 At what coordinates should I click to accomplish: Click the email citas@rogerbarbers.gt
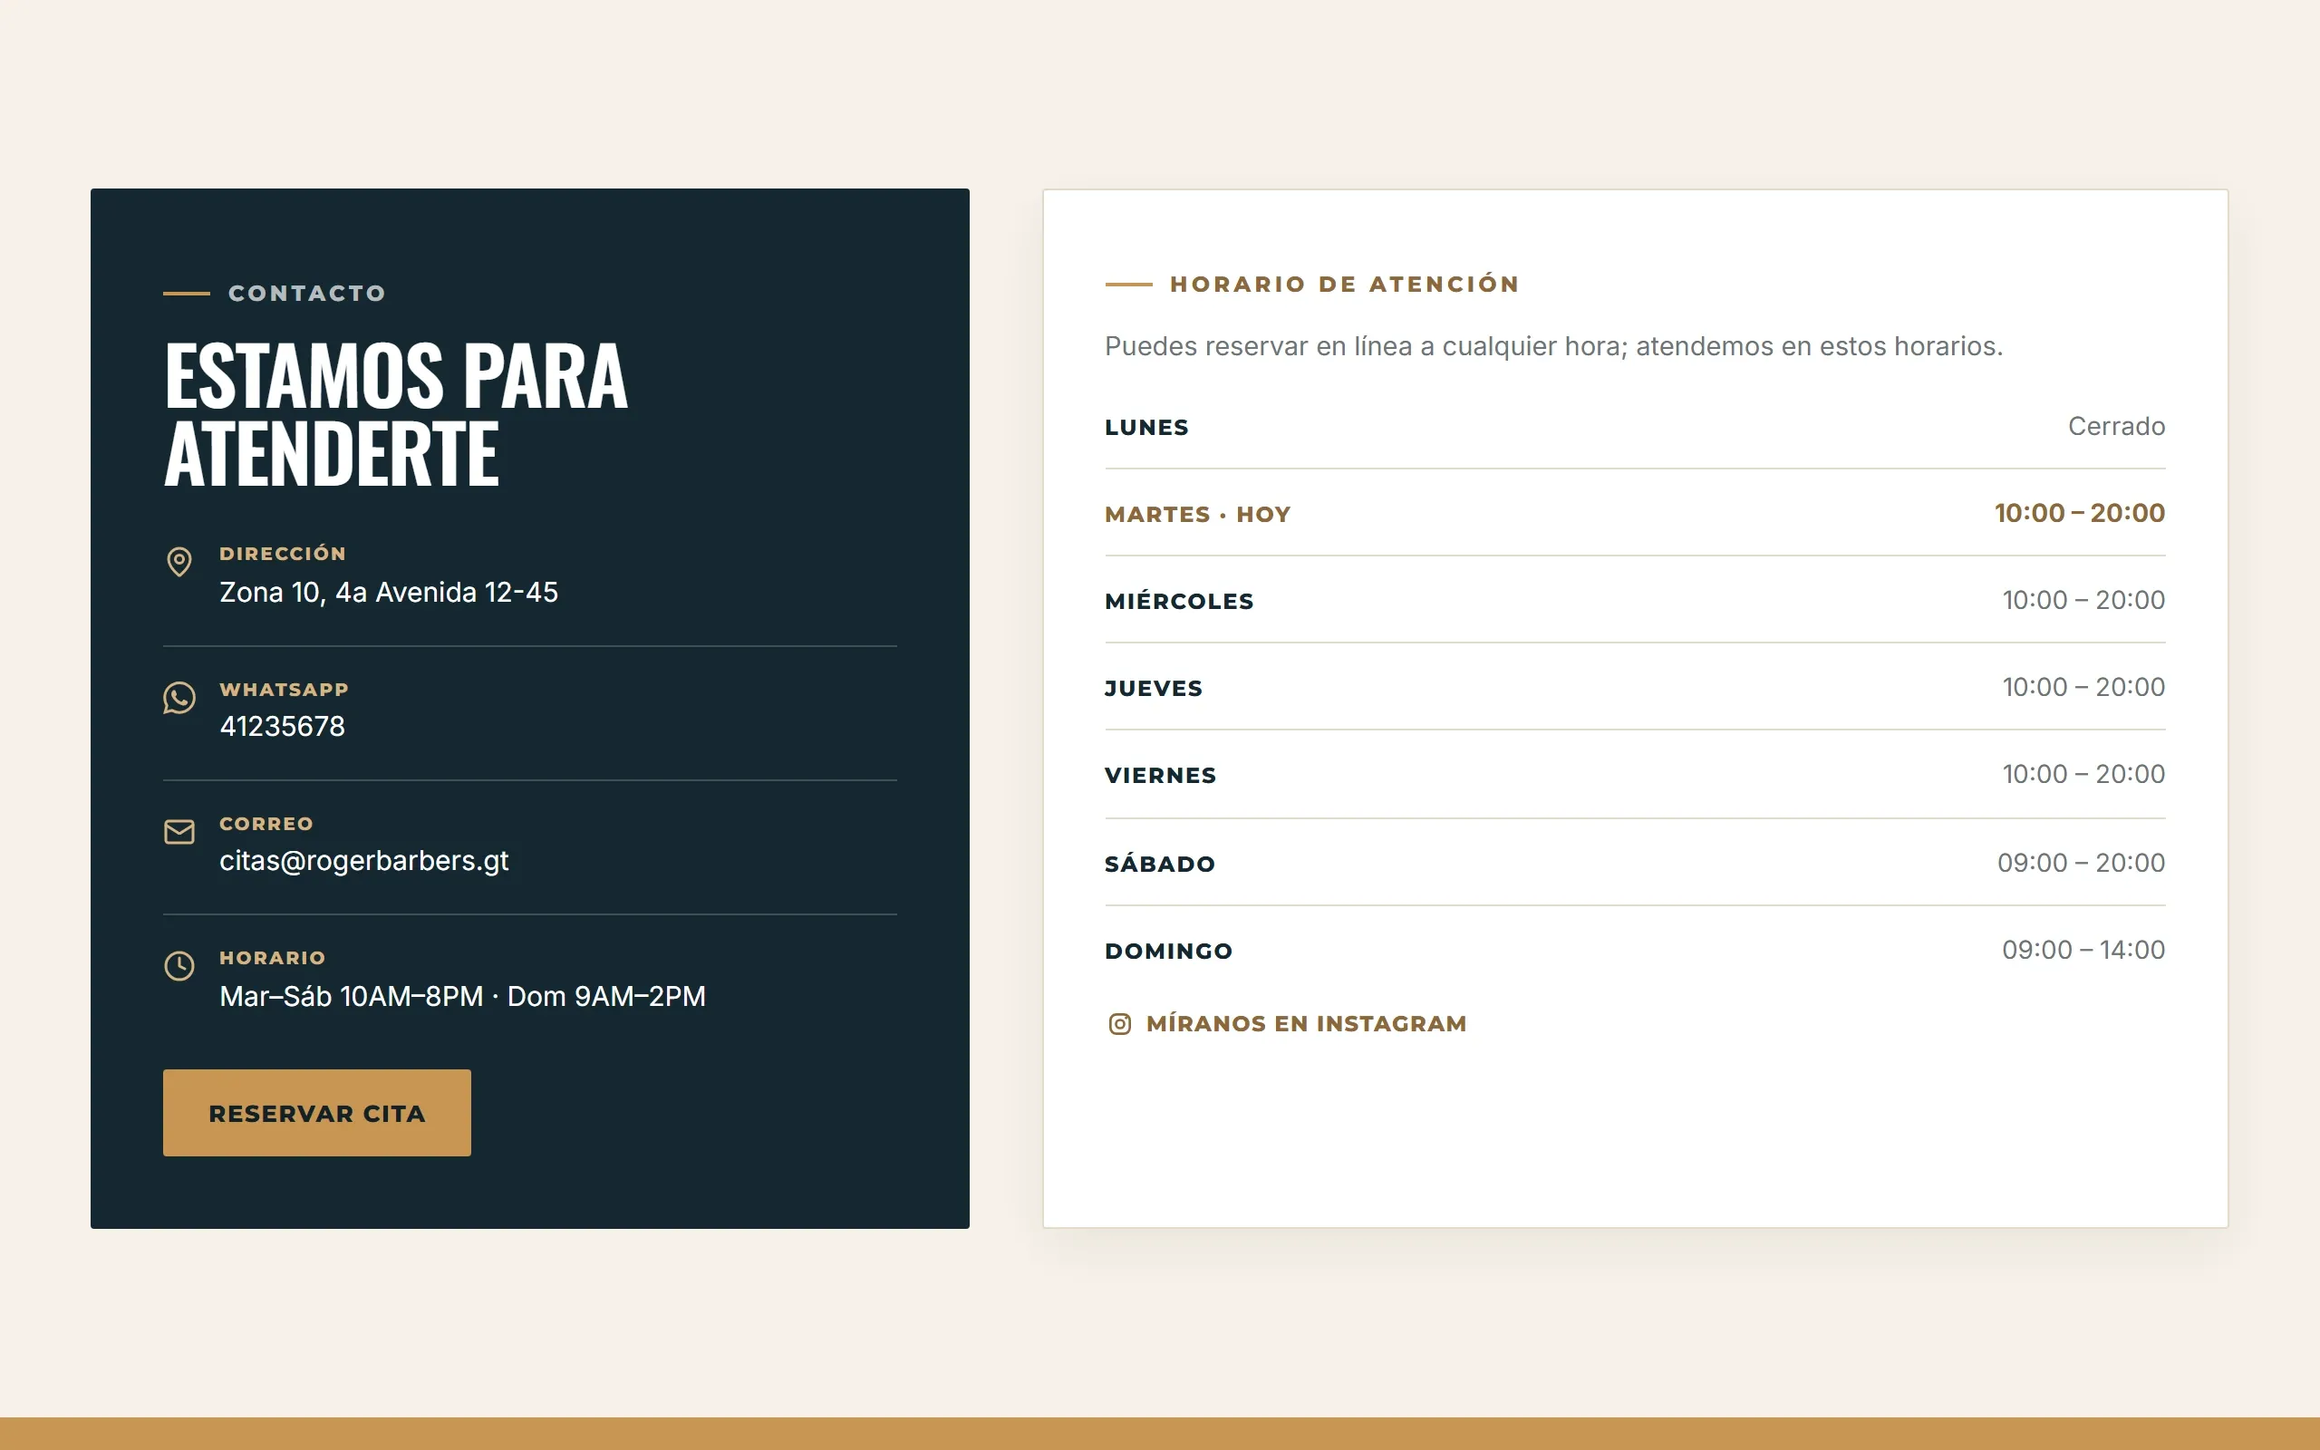pyautogui.click(x=364, y=861)
